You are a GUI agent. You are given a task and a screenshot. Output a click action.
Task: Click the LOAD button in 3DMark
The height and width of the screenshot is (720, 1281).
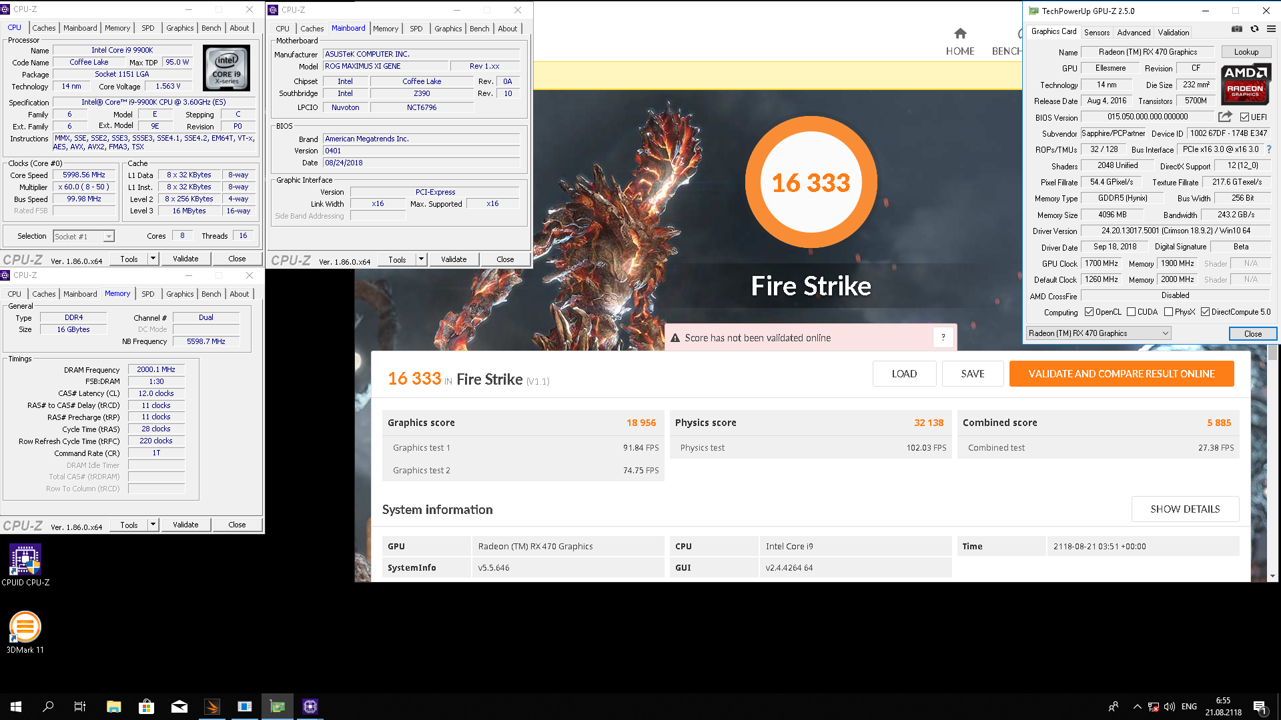[904, 374]
